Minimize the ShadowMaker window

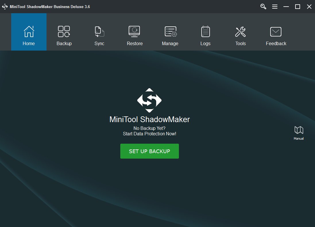[x=286, y=7]
